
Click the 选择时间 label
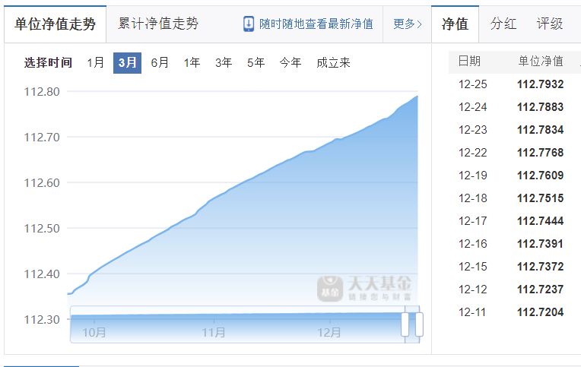click(48, 62)
